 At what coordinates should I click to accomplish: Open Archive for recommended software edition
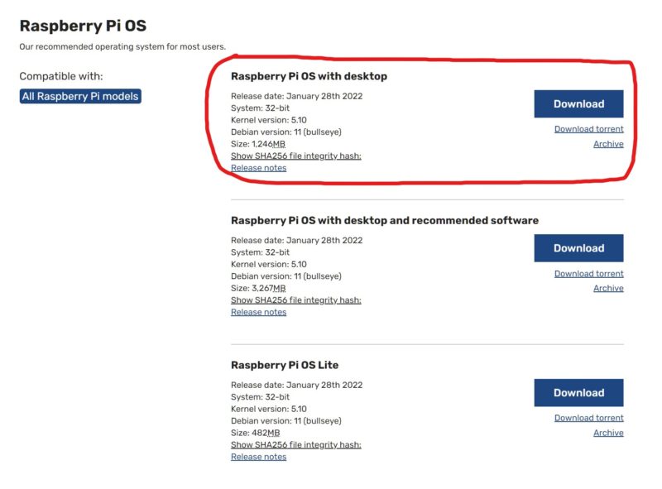coord(608,289)
